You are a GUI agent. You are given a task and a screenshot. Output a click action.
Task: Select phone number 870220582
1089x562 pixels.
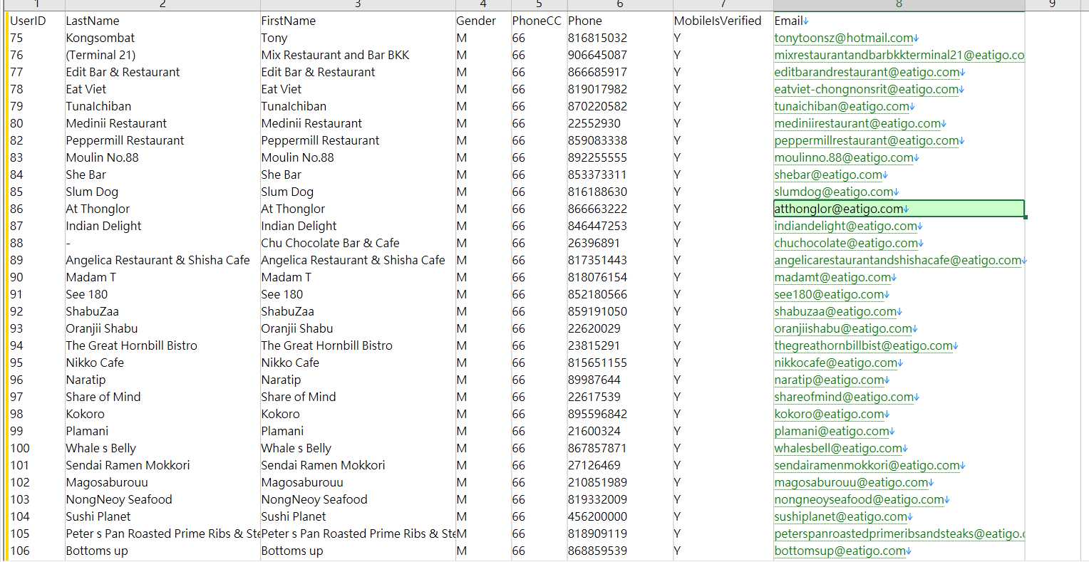[620, 106]
